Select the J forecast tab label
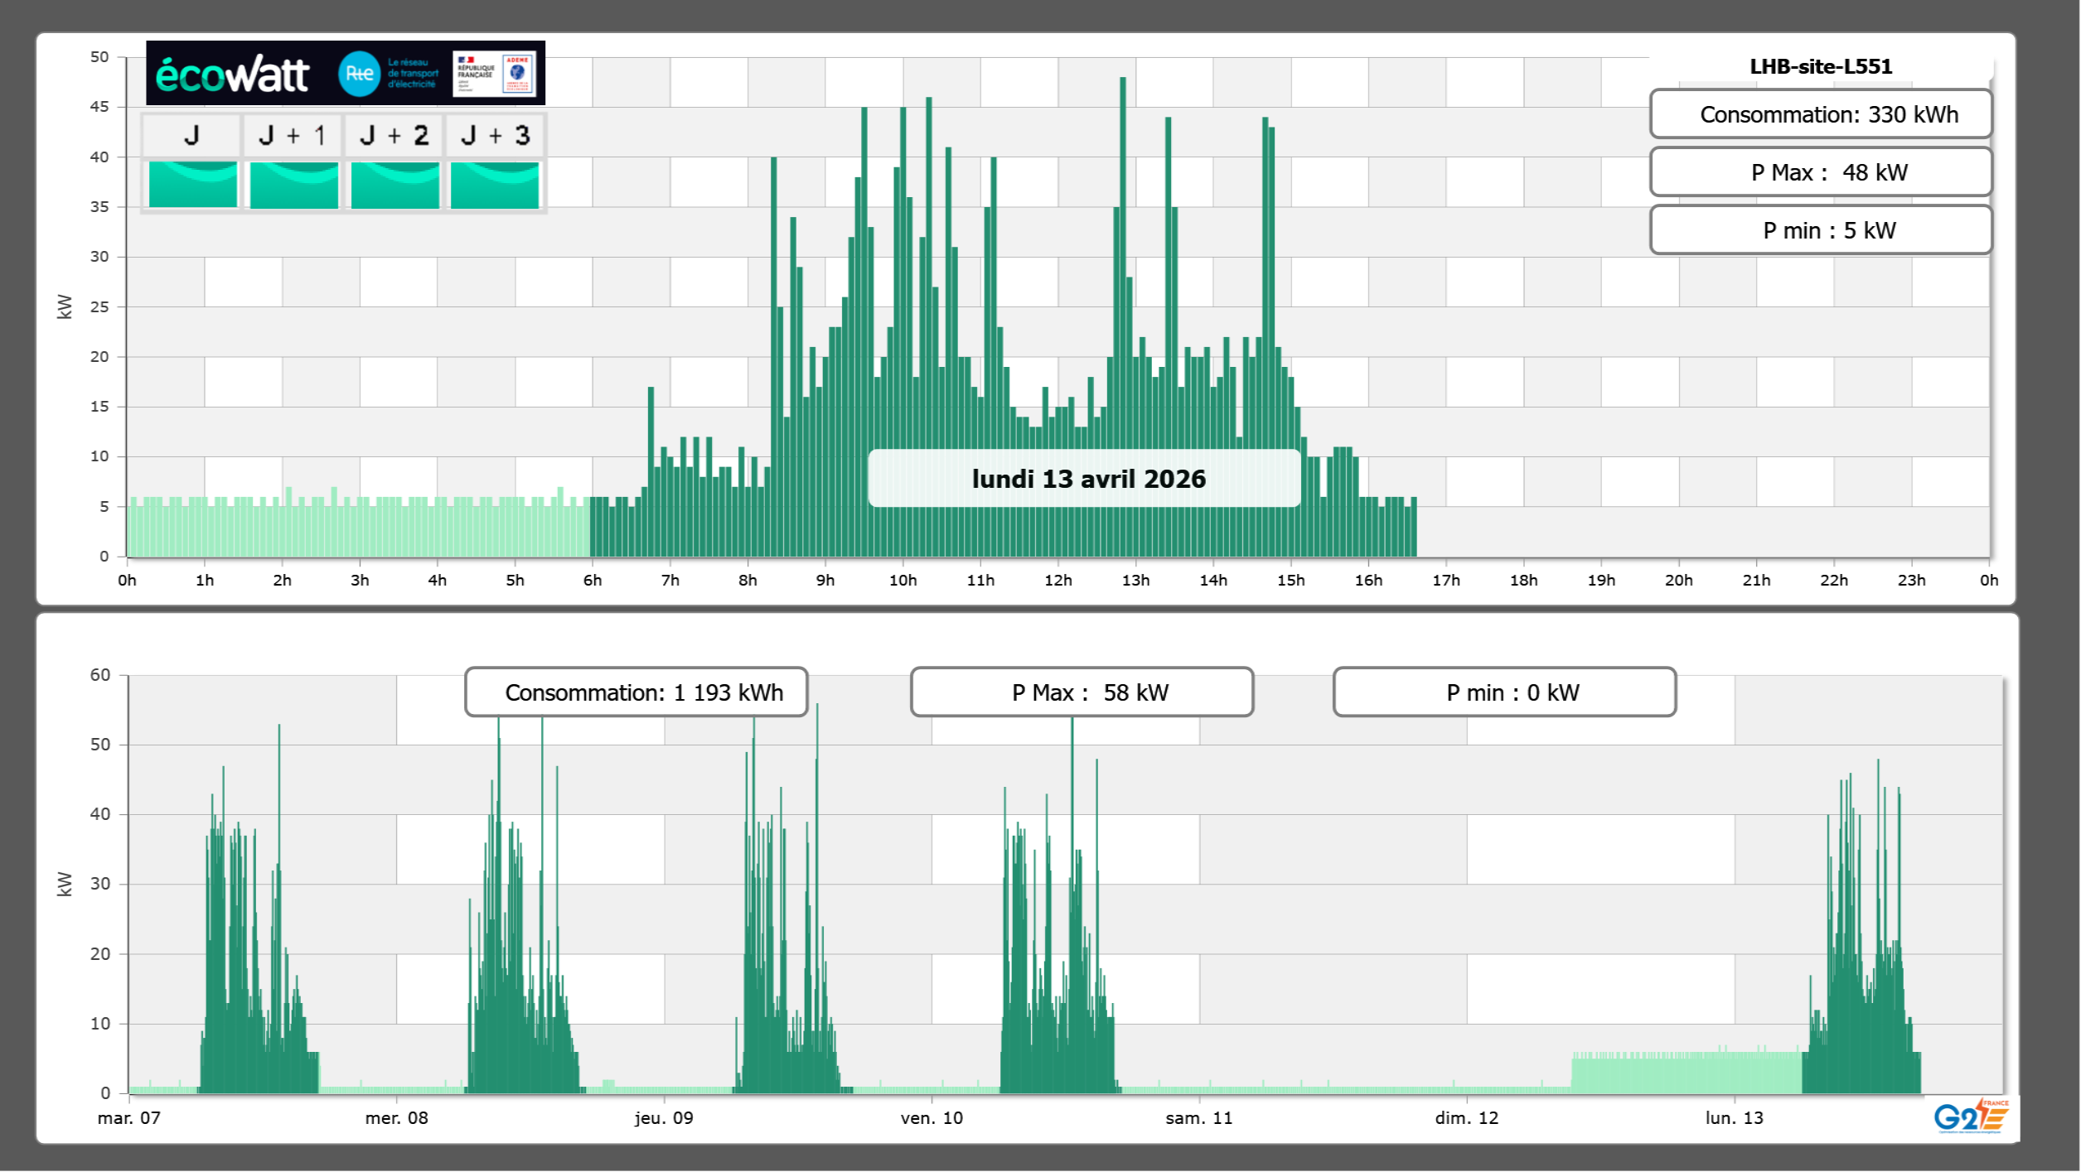 (x=191, y=135)
